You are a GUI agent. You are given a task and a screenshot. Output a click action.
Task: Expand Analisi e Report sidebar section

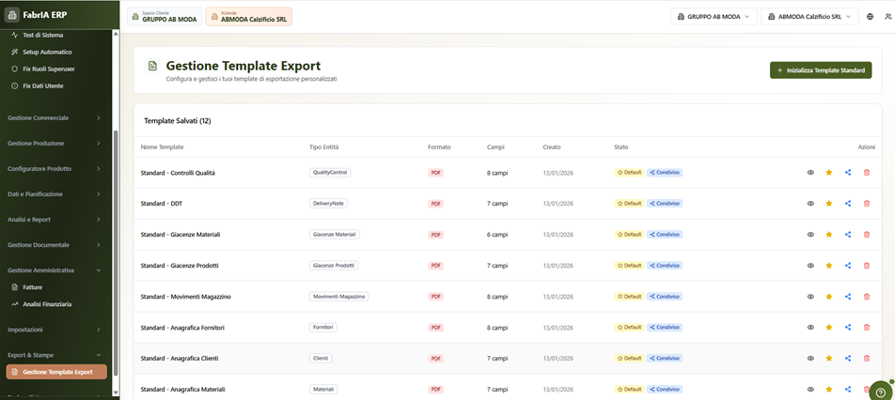(55, 220)
